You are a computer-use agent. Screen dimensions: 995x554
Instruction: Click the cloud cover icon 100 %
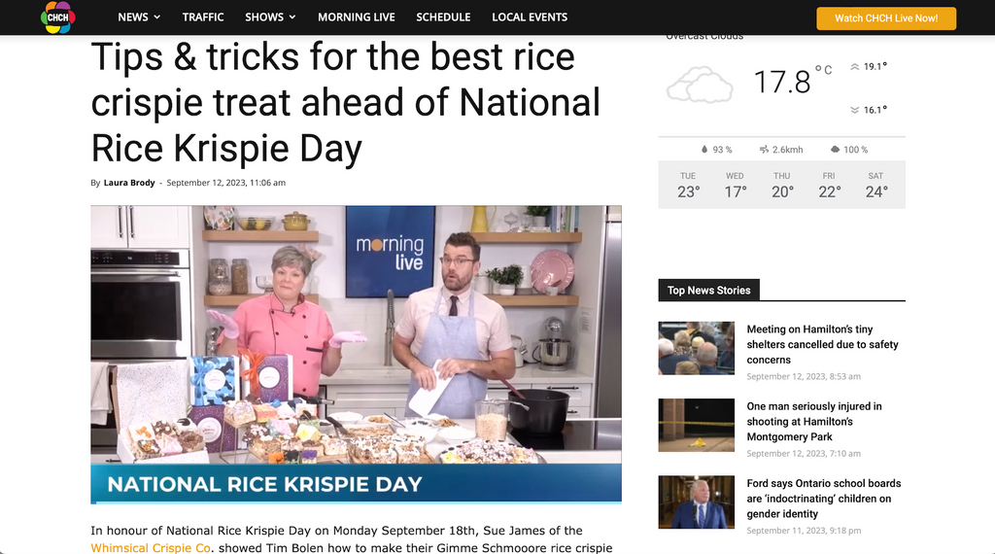pos(835,149)
